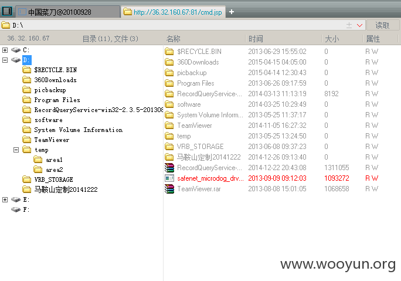Open the path history dropdown arrow
The width and height of the screenshot is (401, 281).
click(359, 25)
